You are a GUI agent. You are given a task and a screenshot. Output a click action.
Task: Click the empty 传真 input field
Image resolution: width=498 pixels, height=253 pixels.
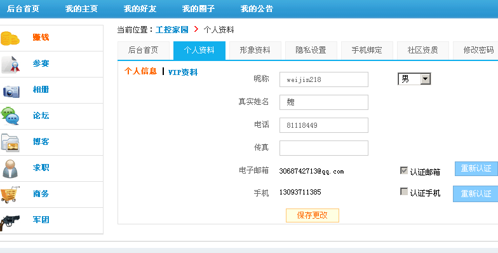[x=324, y=148]
